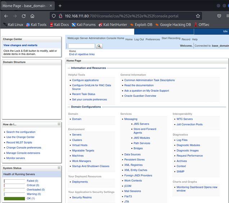Image resolution: width=229 pixels, height=203 pixels.
Task: Open Jolt Connection Pools link
Action: (x=189, y=125)
